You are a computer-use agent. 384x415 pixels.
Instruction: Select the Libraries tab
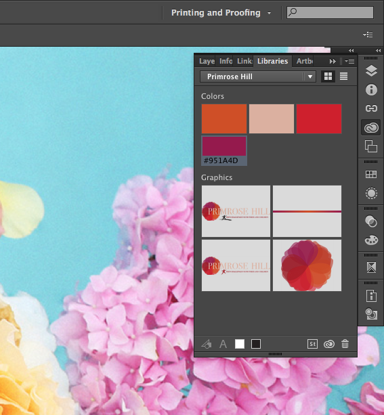tap(272, 61)
